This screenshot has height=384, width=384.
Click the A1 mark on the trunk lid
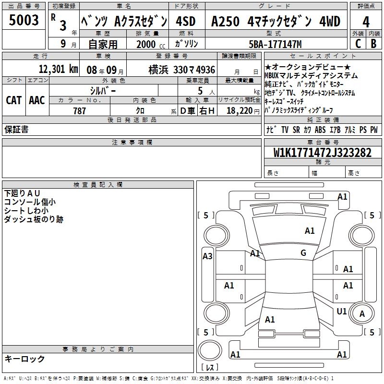(x=270, y=319)
